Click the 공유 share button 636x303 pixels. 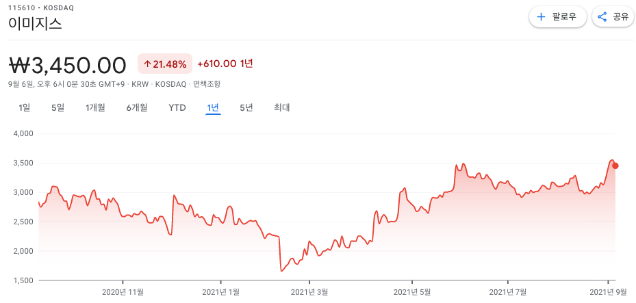pos(613,17)
